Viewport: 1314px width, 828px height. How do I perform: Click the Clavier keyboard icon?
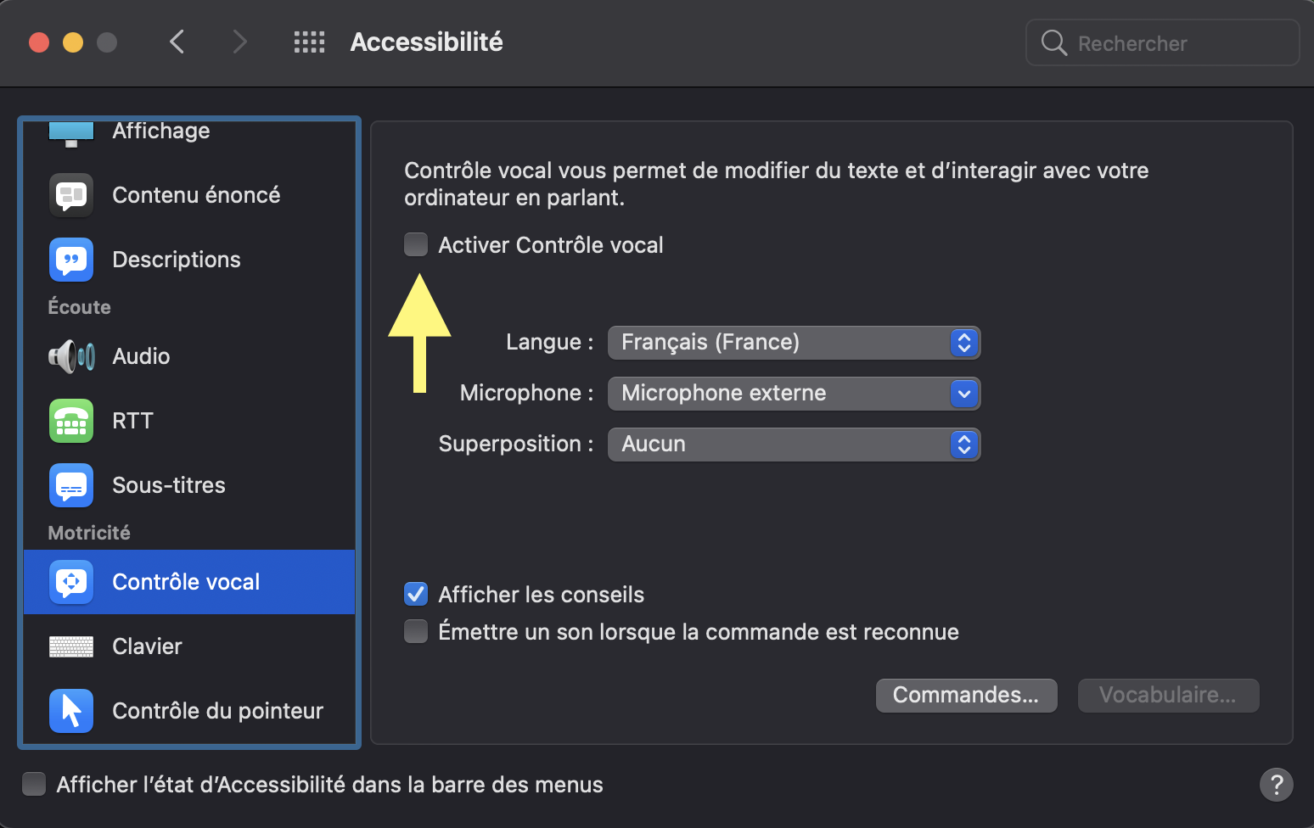pyautogui.click(x=71, y=646)
